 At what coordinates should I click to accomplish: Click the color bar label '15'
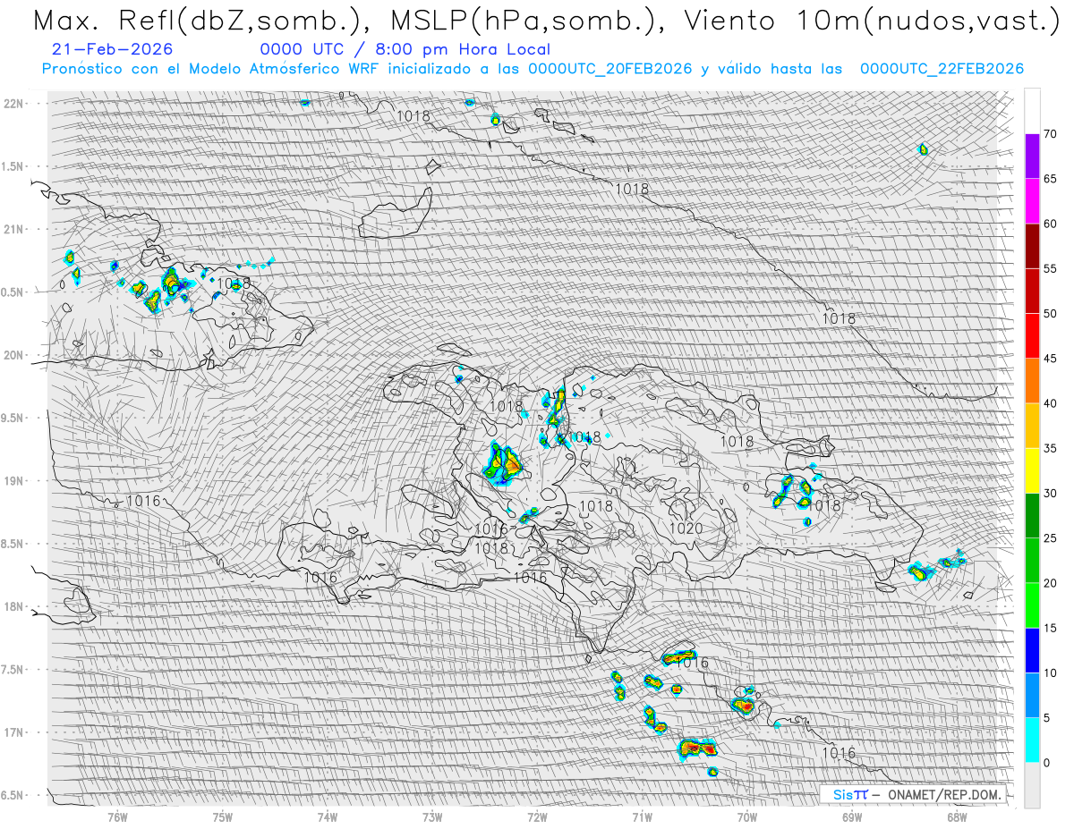click(1050, 628)
